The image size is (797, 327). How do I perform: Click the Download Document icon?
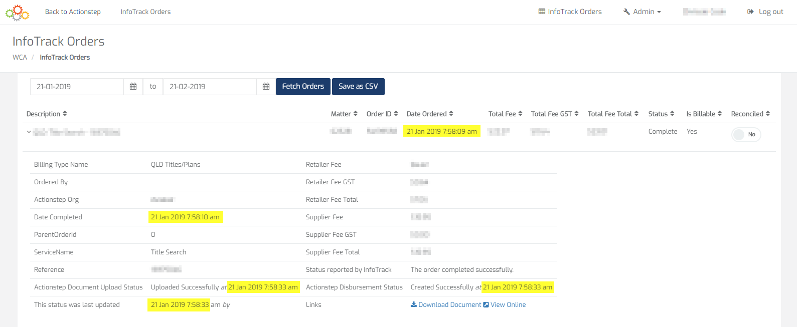click(x=414, y=304)
